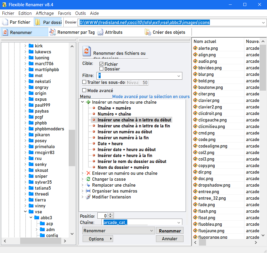Open the Dossier path dropdown
The height and width of the screenshot is (253, 267).
(x=263, y=23)
